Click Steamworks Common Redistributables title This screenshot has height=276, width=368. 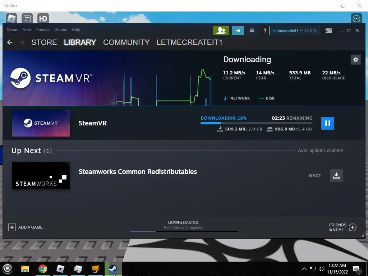pyautogui.click(x=138, y=171)
